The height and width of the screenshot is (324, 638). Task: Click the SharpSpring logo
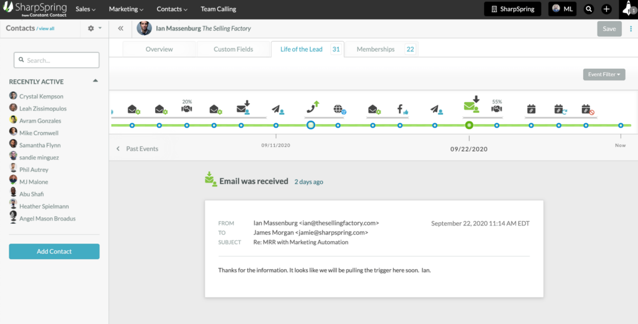coord(35,9)
